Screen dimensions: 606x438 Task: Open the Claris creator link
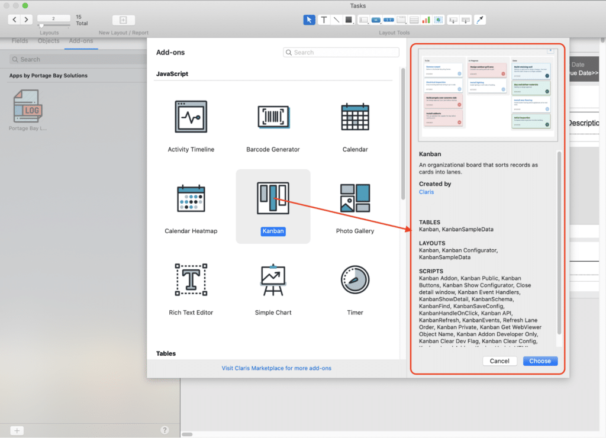click(426, 192)
